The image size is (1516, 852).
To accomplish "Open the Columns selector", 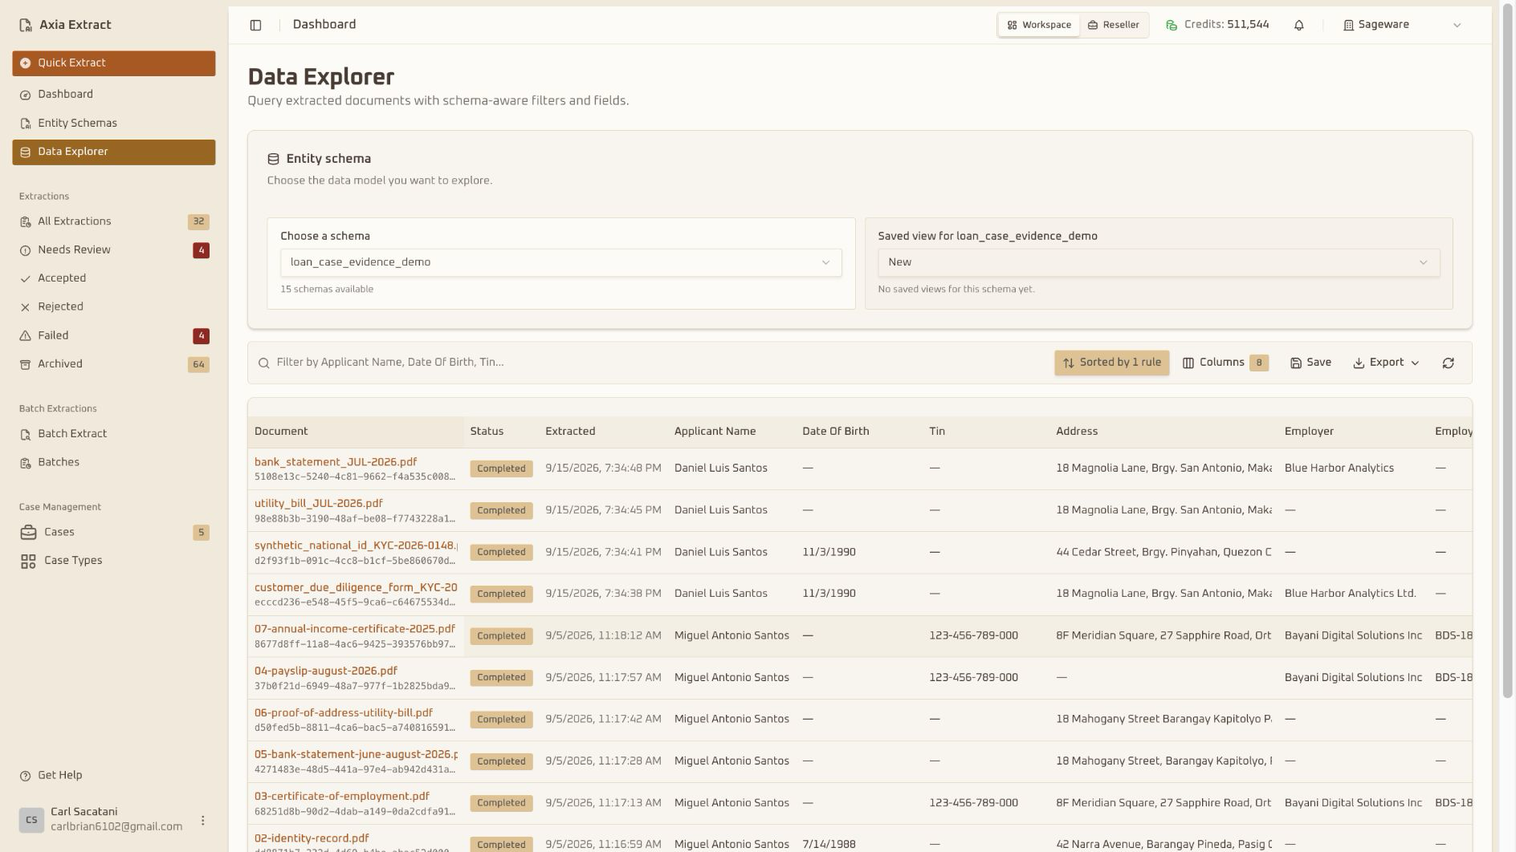I will click(x=1225, y=363).
